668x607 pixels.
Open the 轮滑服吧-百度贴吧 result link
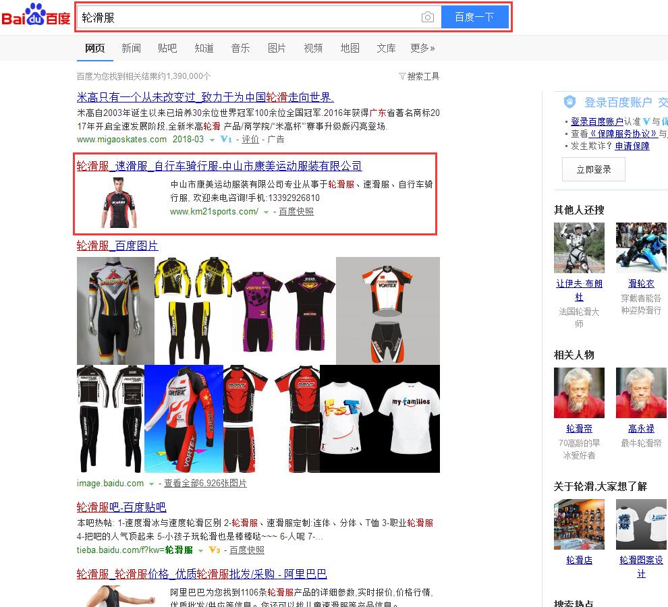click(x=121, y=507)
